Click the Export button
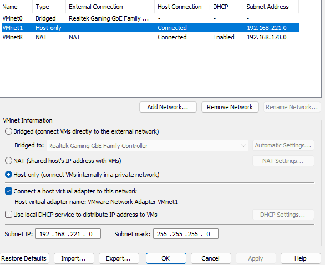Screen dimensions: 325x265 pos(119,258)
